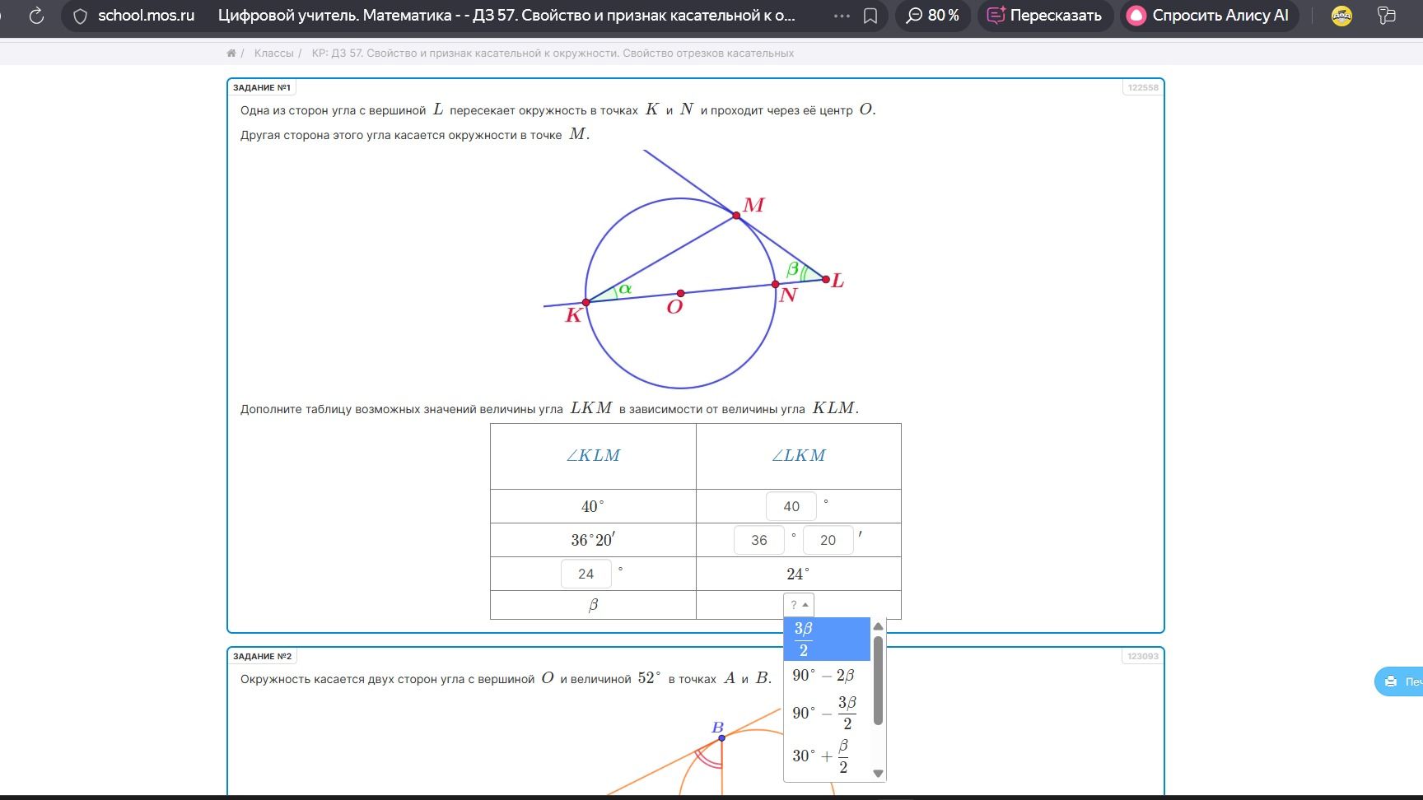
Task: Click the browser extensions icon at far right
Action: (x=1387, y=16)
